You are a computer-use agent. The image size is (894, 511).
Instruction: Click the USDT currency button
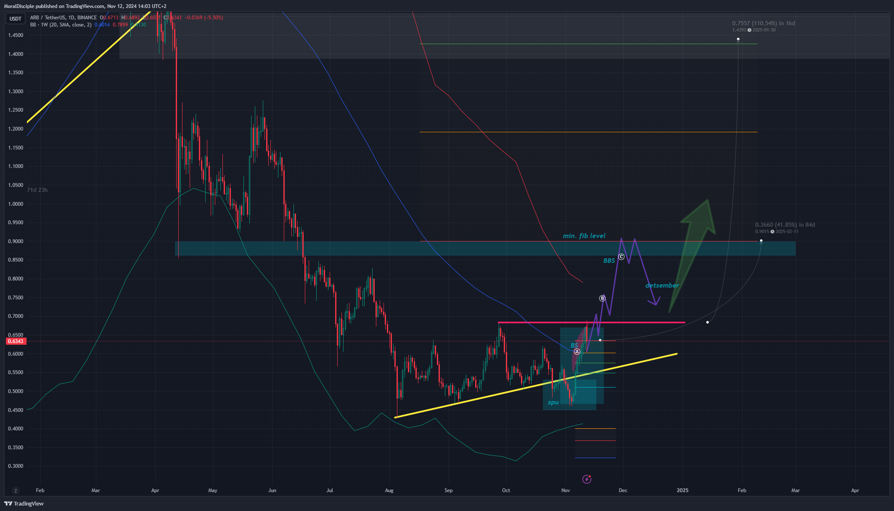[x=16, y=18]
